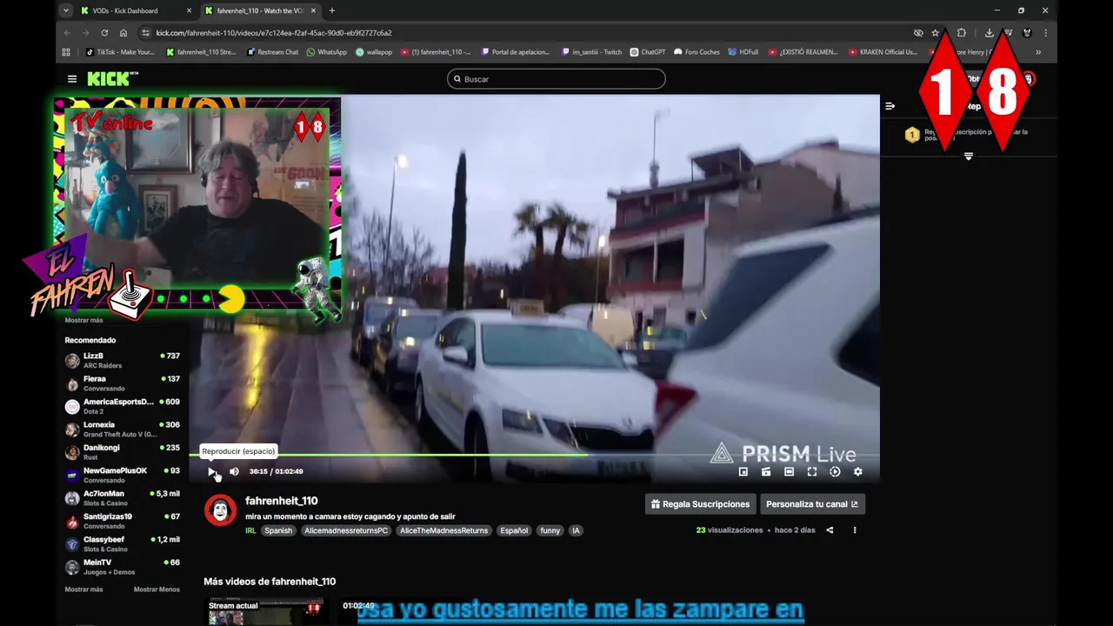The height and width of the screenshot is (626, 1113).
Task: Open Ac7ionMan recommended channel
Action: click(x=123, y=497)
